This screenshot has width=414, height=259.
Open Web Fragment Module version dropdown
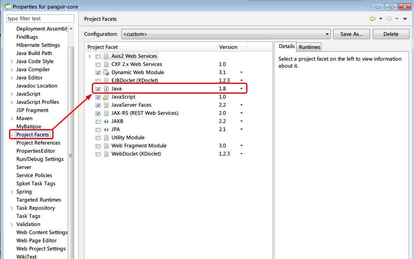click(x=241, y=146)
